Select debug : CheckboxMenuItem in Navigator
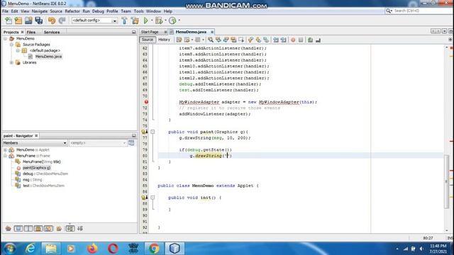The width and height of the screenshot is (454, 255). click(45, 174)
